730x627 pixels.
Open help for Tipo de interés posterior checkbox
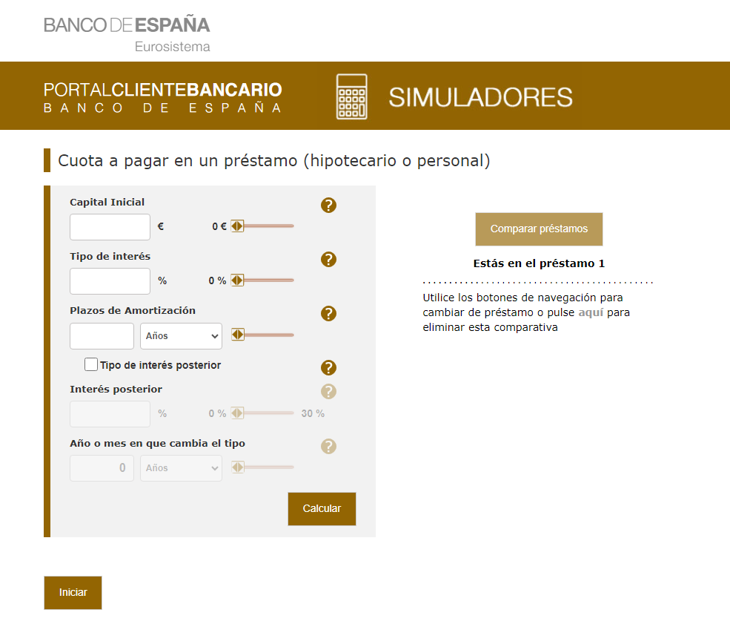[328, 368]
